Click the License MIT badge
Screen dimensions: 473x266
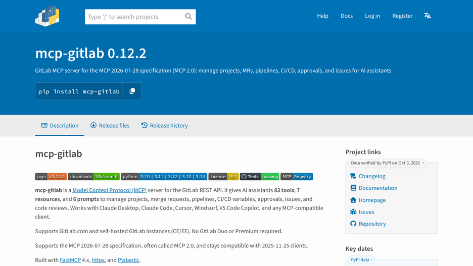coord(223,177)
